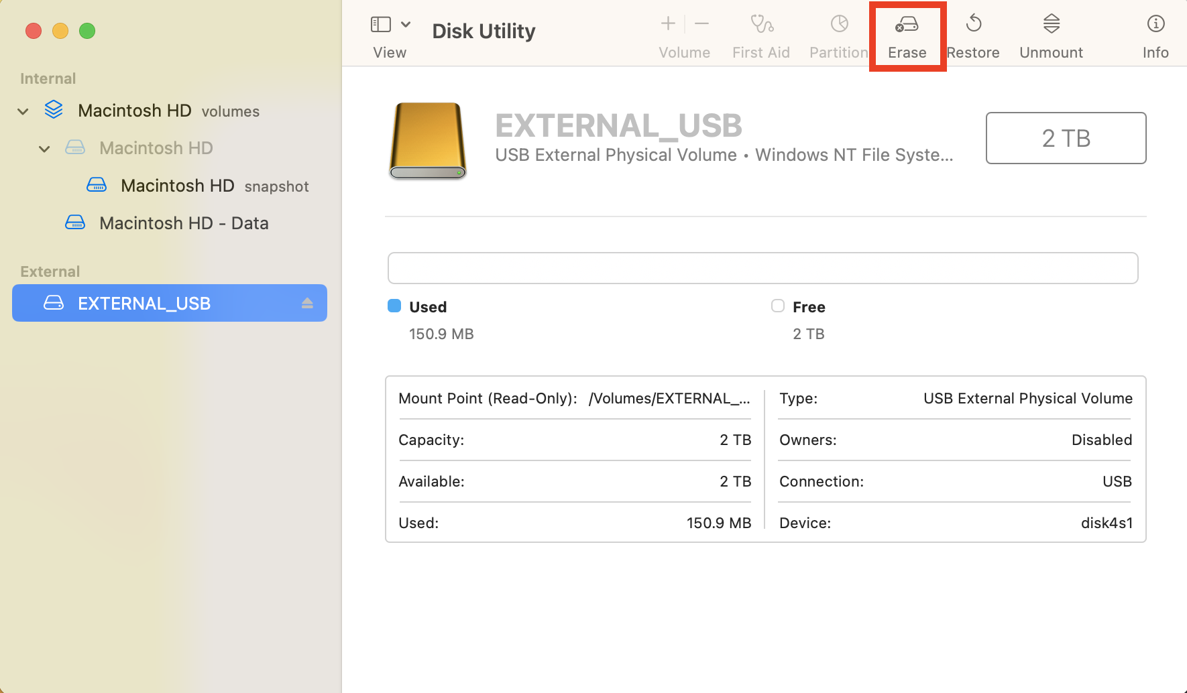Click the blue Used color swatch
This screenshot has height=693, width=1187.
394,306
